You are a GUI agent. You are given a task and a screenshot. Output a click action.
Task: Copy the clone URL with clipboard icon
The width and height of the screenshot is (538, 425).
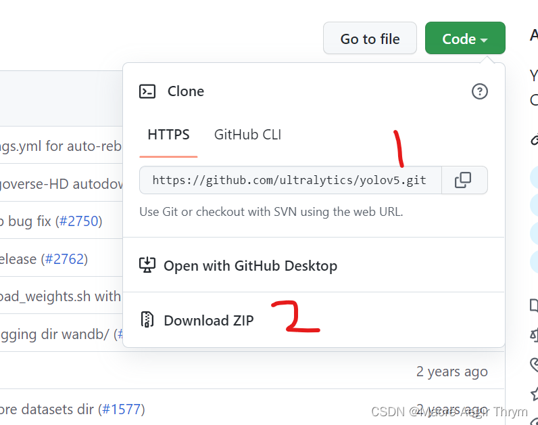coord(463,180)
